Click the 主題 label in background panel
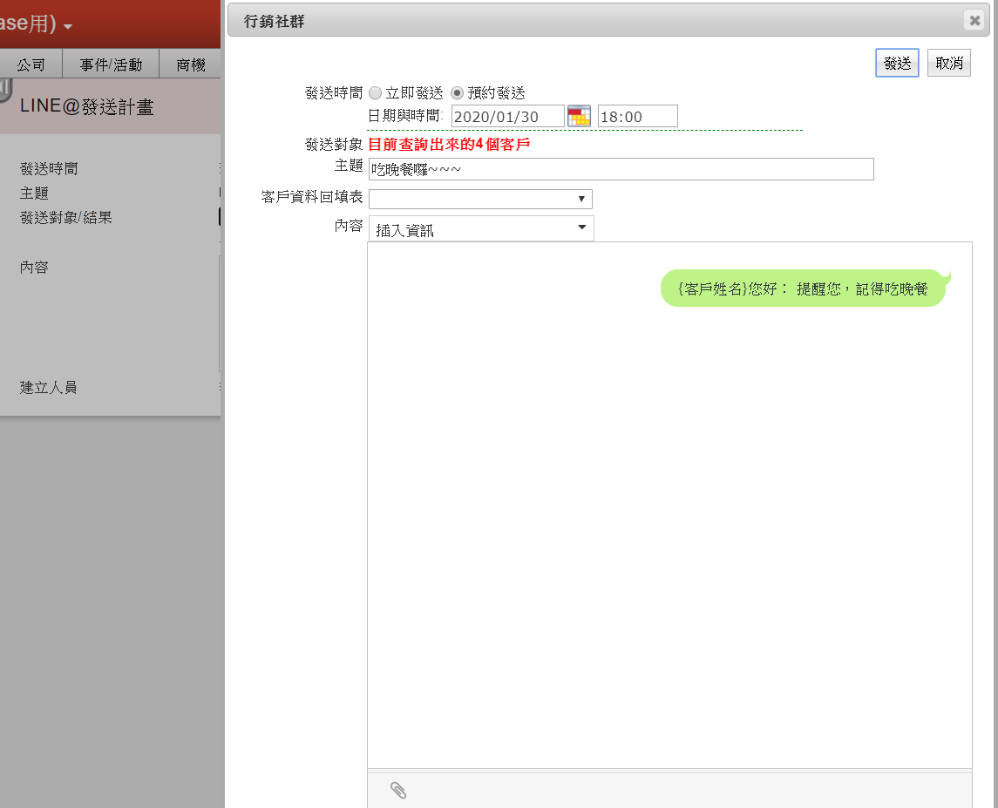 pyautogui.click(x=34, y=193)
